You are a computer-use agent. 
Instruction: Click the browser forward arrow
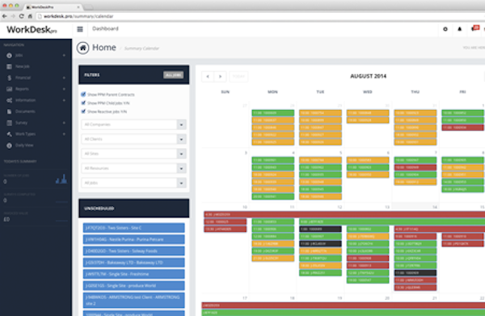tap(13, 16)
